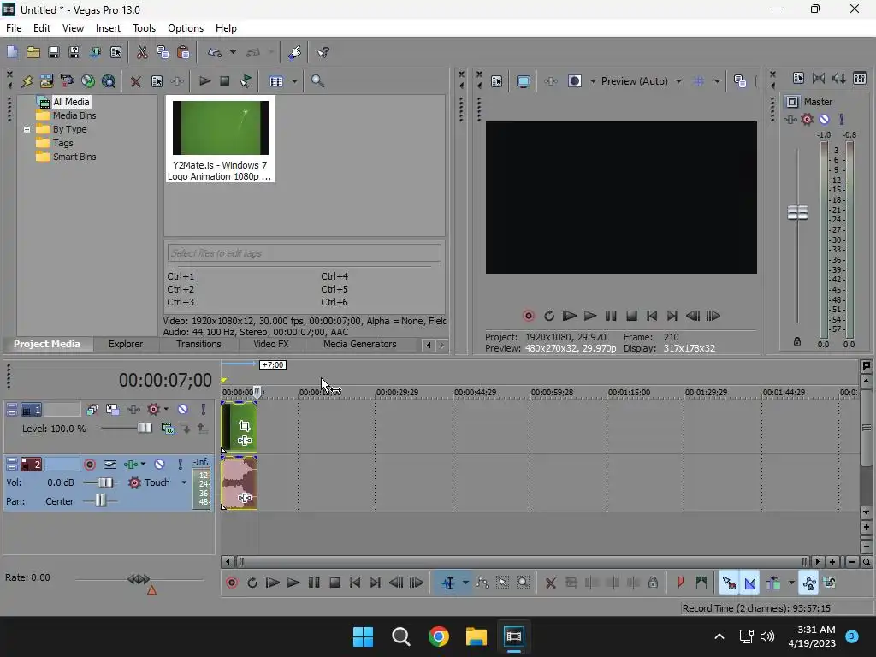The height and width of the screenshot is (657, 876).
Task: Search media bins with magnifier icon
Action: coord(317,81)
